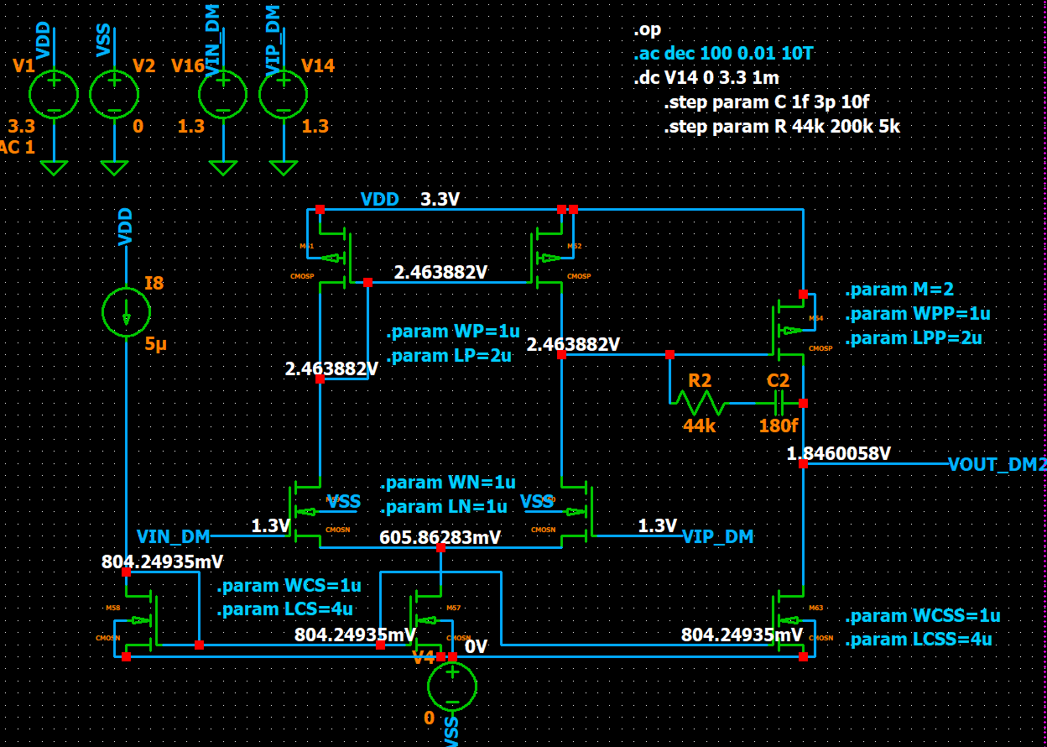The height and width of the screenshot is (747, 1047).
Task: Click the .dc V14 0 3.3 1m directive
Action: pos(706,79)
